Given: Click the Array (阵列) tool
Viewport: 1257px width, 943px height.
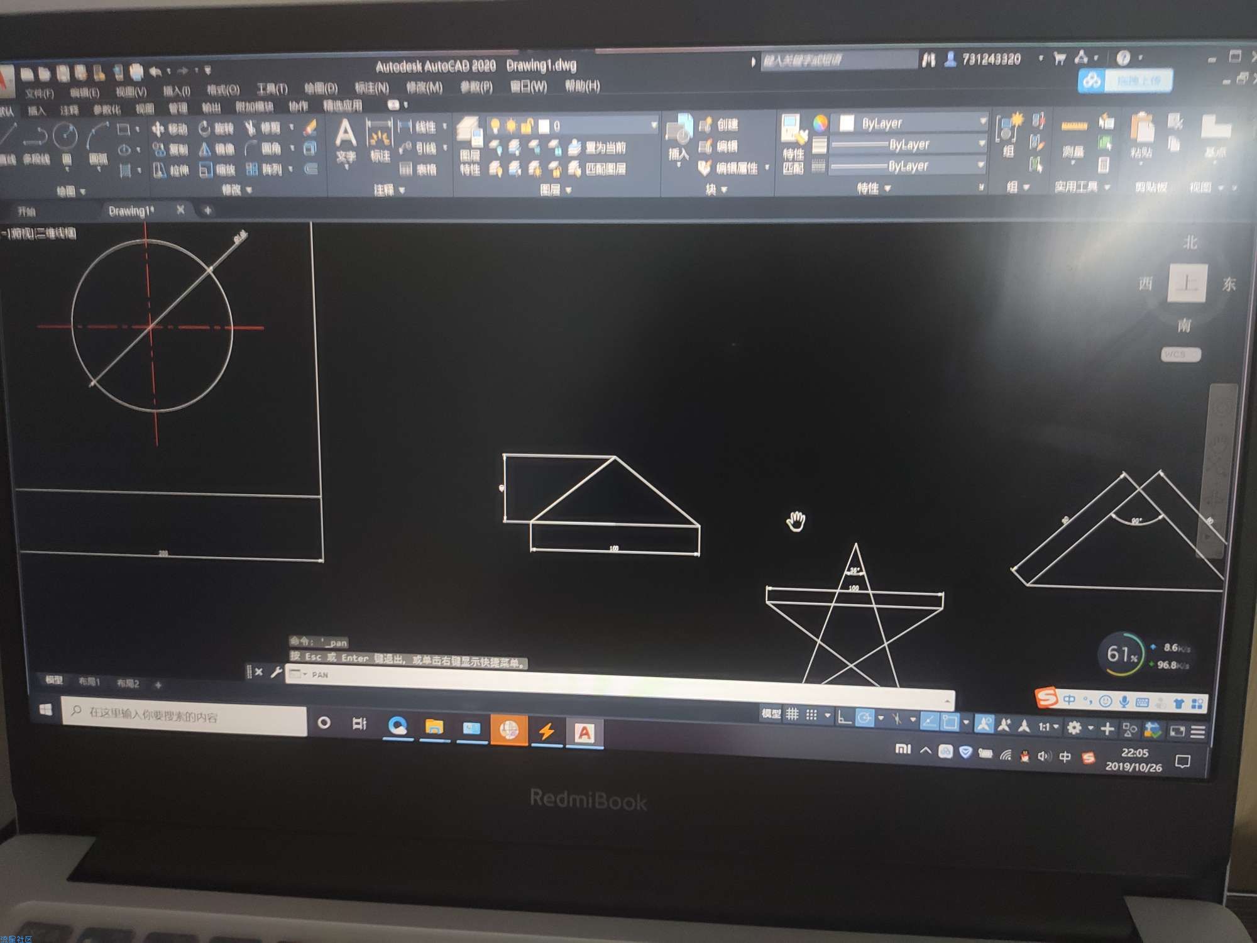Looking at the screenshot, I should click(263, 170).
